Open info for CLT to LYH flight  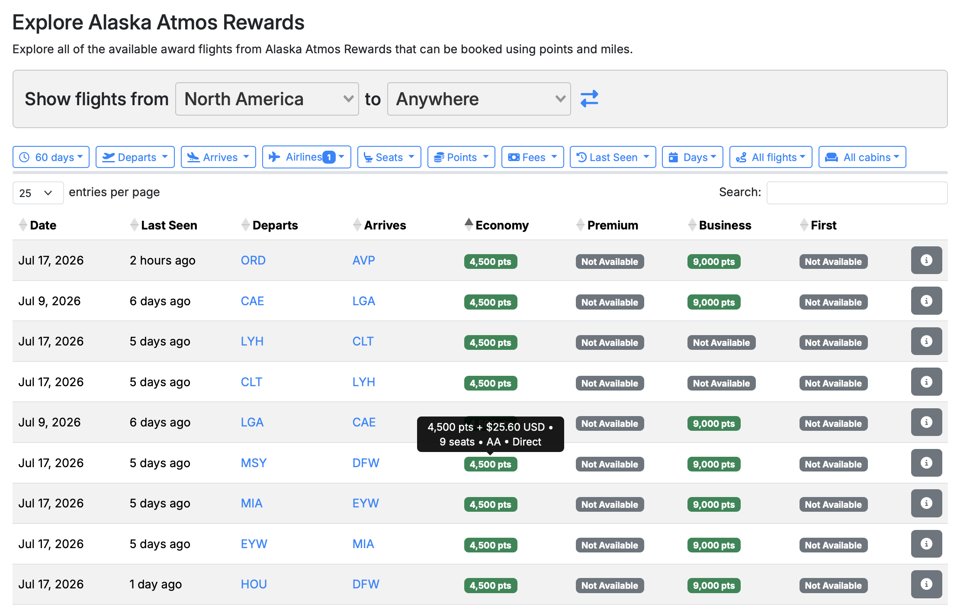926,382
